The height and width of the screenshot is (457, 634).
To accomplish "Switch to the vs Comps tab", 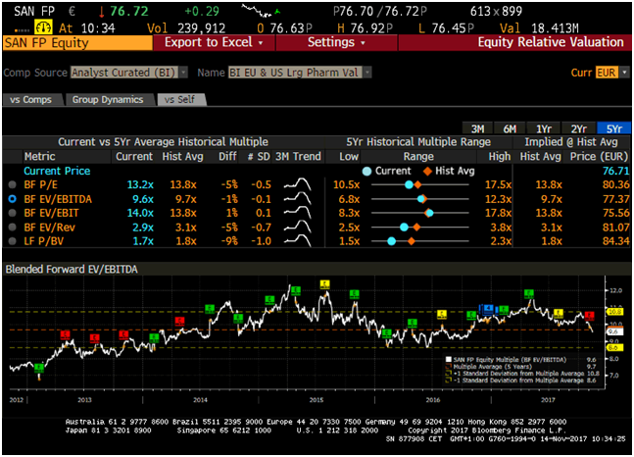I will 31,100.
